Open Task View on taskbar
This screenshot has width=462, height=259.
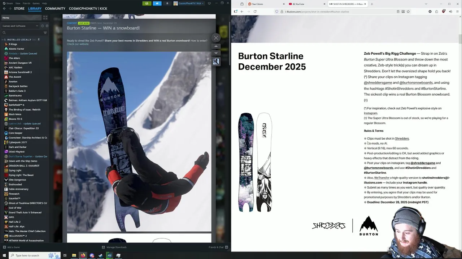[x=65, y=255]
